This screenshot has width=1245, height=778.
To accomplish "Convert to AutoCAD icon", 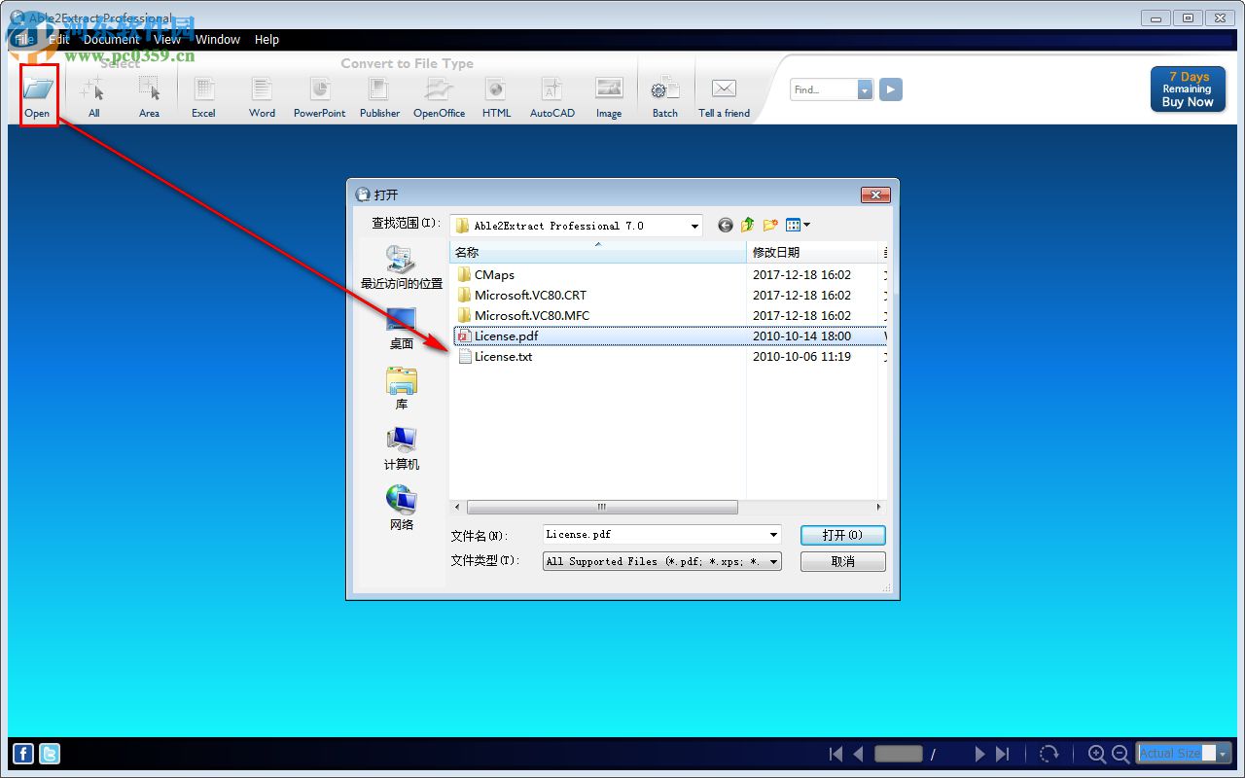I will (551, 89).
